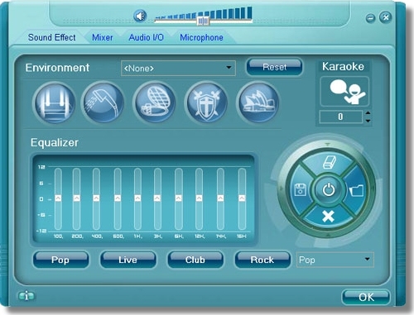Delete equalizer preset with X icon

click(328, 217)
